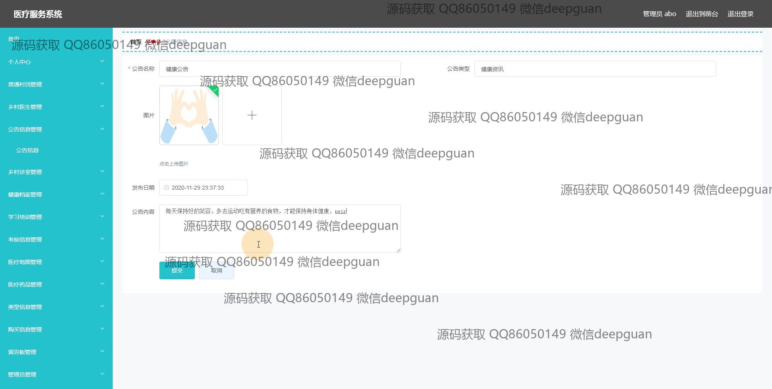772x389 pixels.
Task: Click the plus icon to upload another image
Action: pyautogui.click(x=252, y=115)
